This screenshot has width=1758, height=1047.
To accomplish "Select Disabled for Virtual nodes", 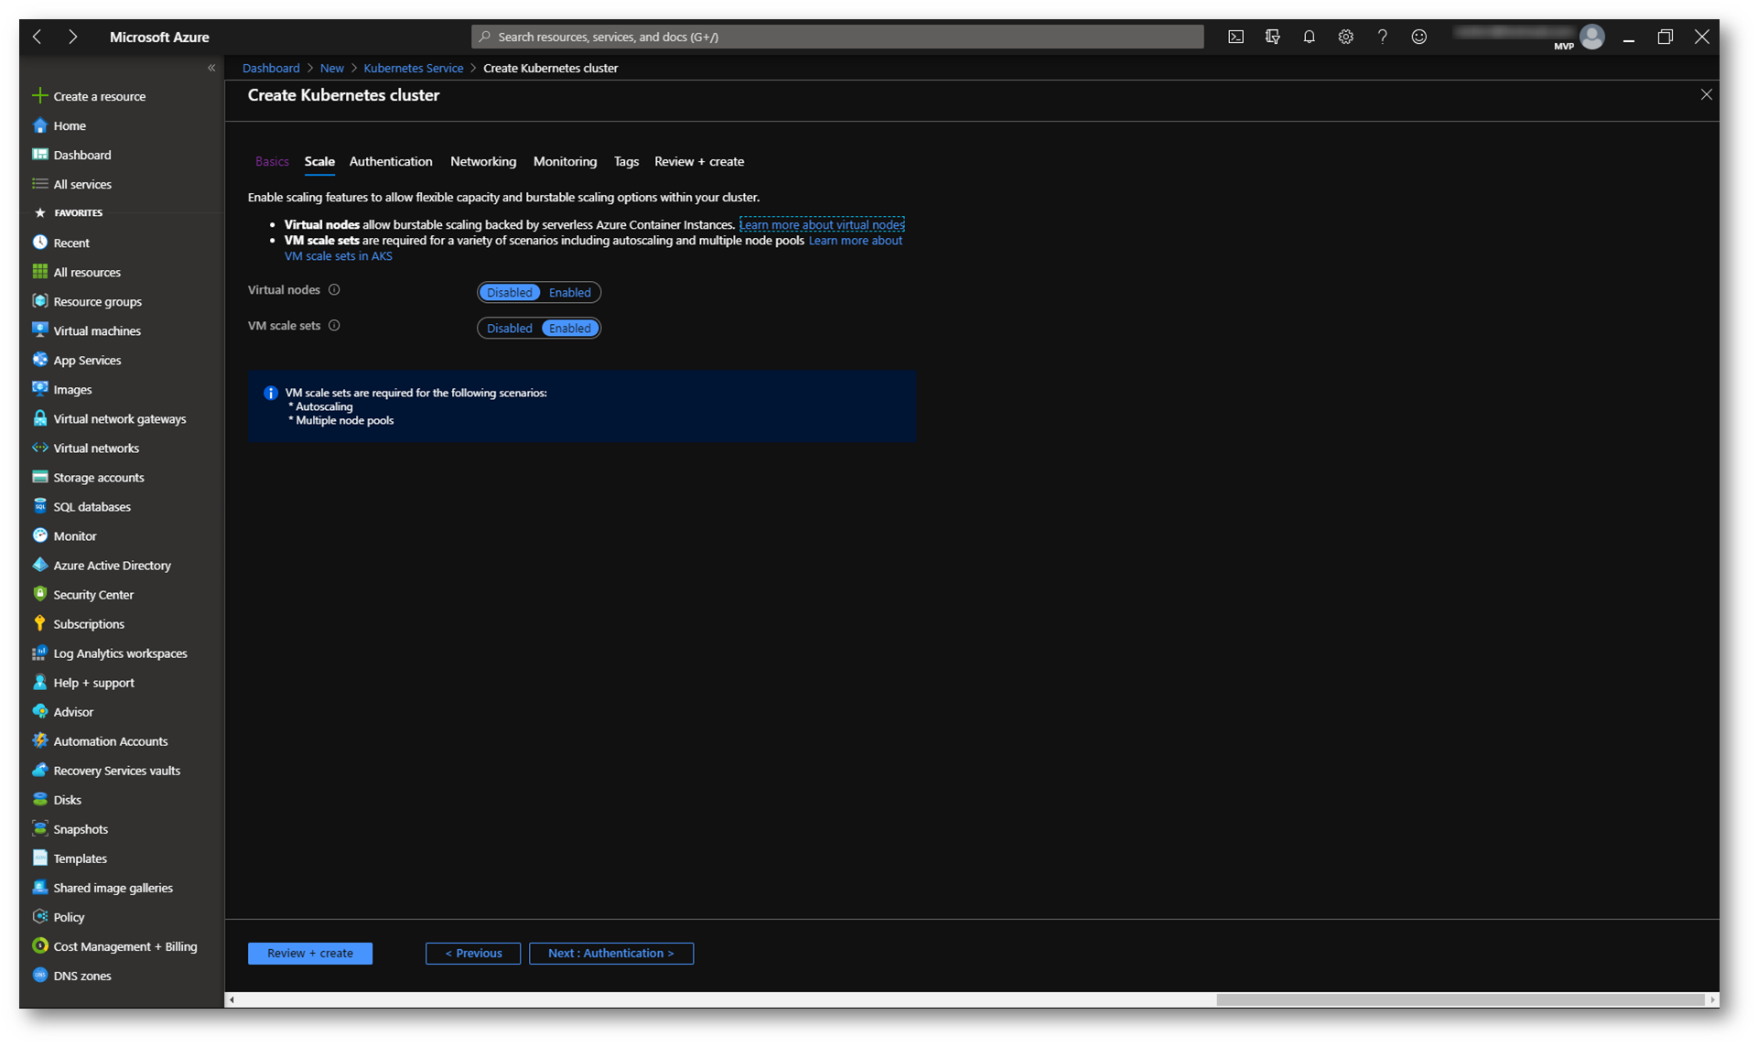I will pos(509,293).
